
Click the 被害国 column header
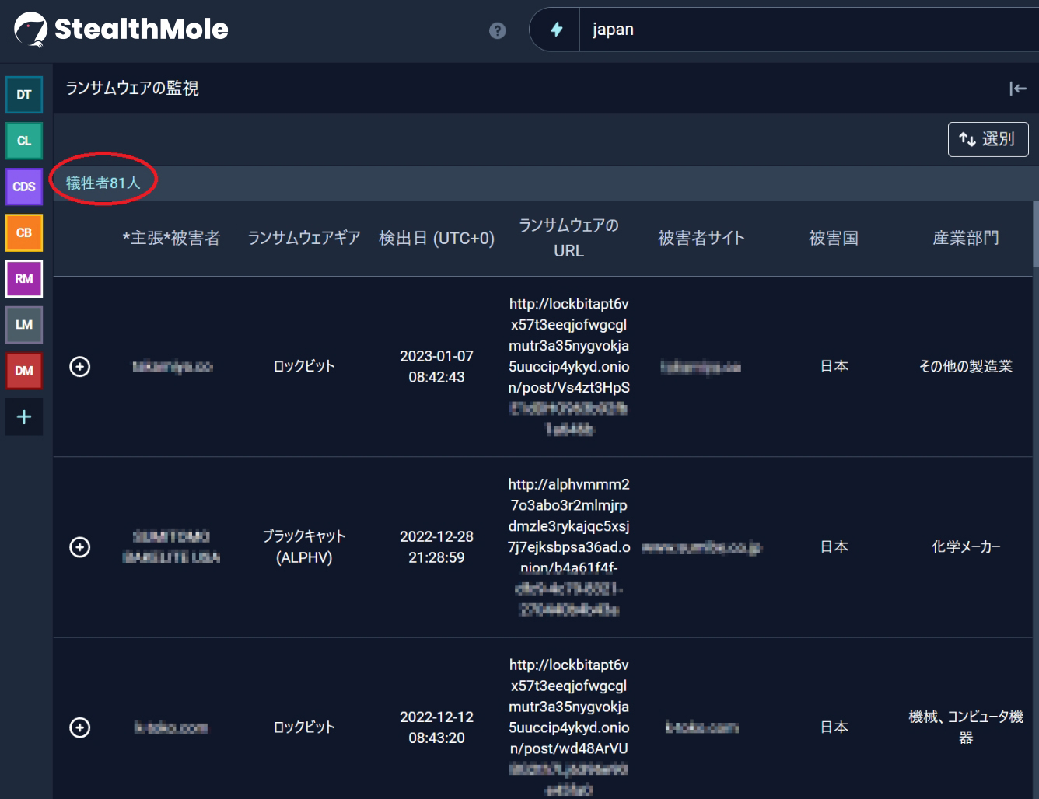pyautogui.click(x=834, y=238)
